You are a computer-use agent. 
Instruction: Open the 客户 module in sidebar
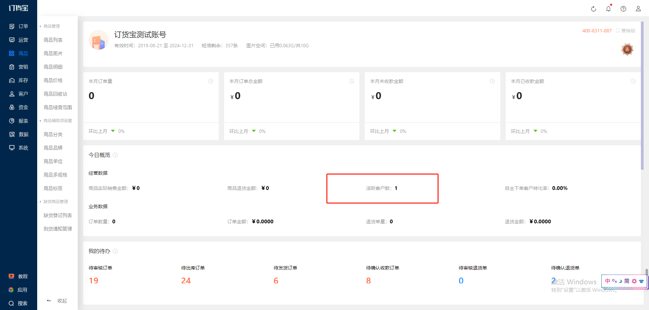point(19,94)
